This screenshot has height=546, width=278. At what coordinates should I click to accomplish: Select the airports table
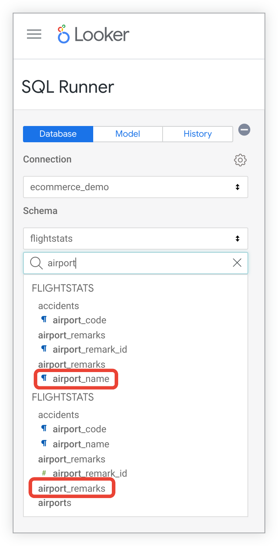point(55,503)
